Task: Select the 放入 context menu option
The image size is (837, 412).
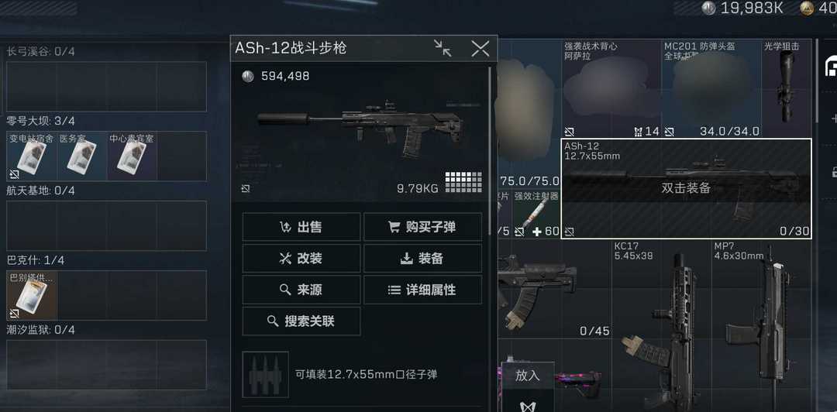Action: click(528, 375)
